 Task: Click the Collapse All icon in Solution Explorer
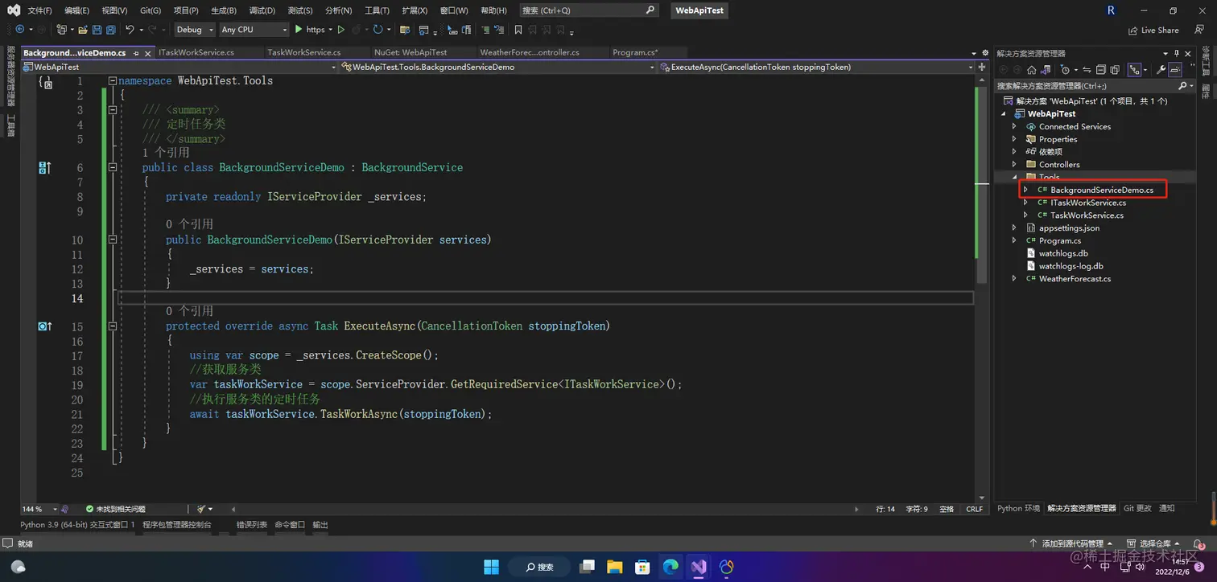coord(1102,70)
